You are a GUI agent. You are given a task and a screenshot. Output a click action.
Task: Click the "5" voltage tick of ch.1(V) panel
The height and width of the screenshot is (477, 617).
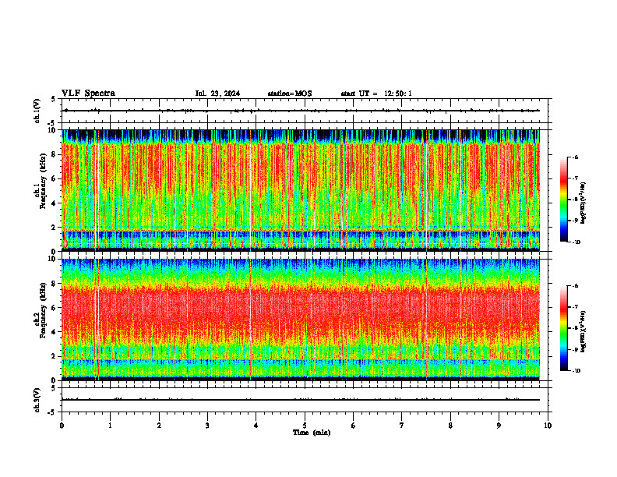pos(53,100)
